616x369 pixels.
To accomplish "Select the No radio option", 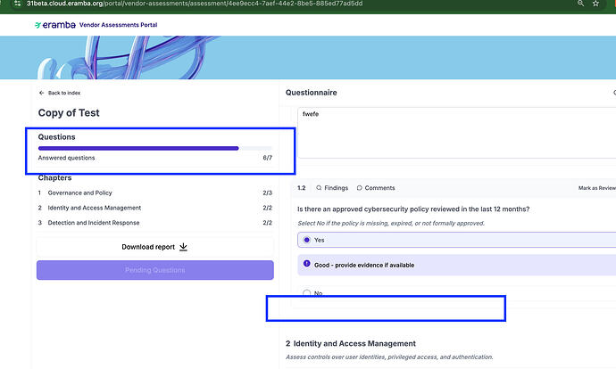I will pos(307,292).
